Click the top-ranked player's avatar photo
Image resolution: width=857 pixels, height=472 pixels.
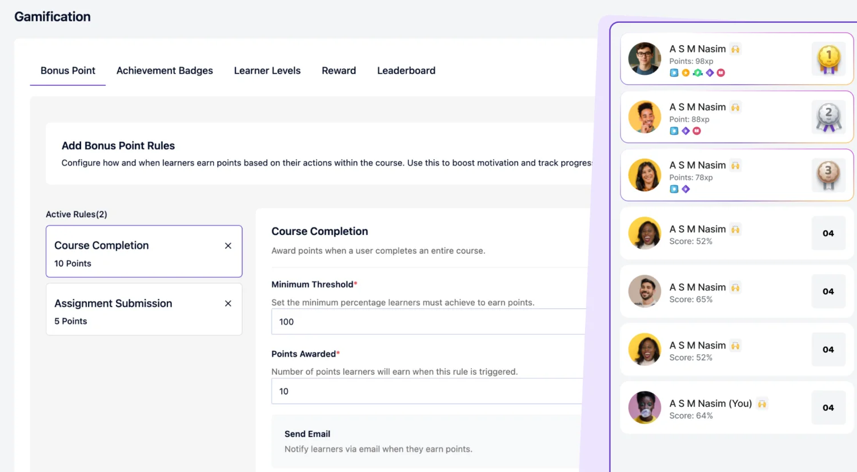[x=644, y=58]
